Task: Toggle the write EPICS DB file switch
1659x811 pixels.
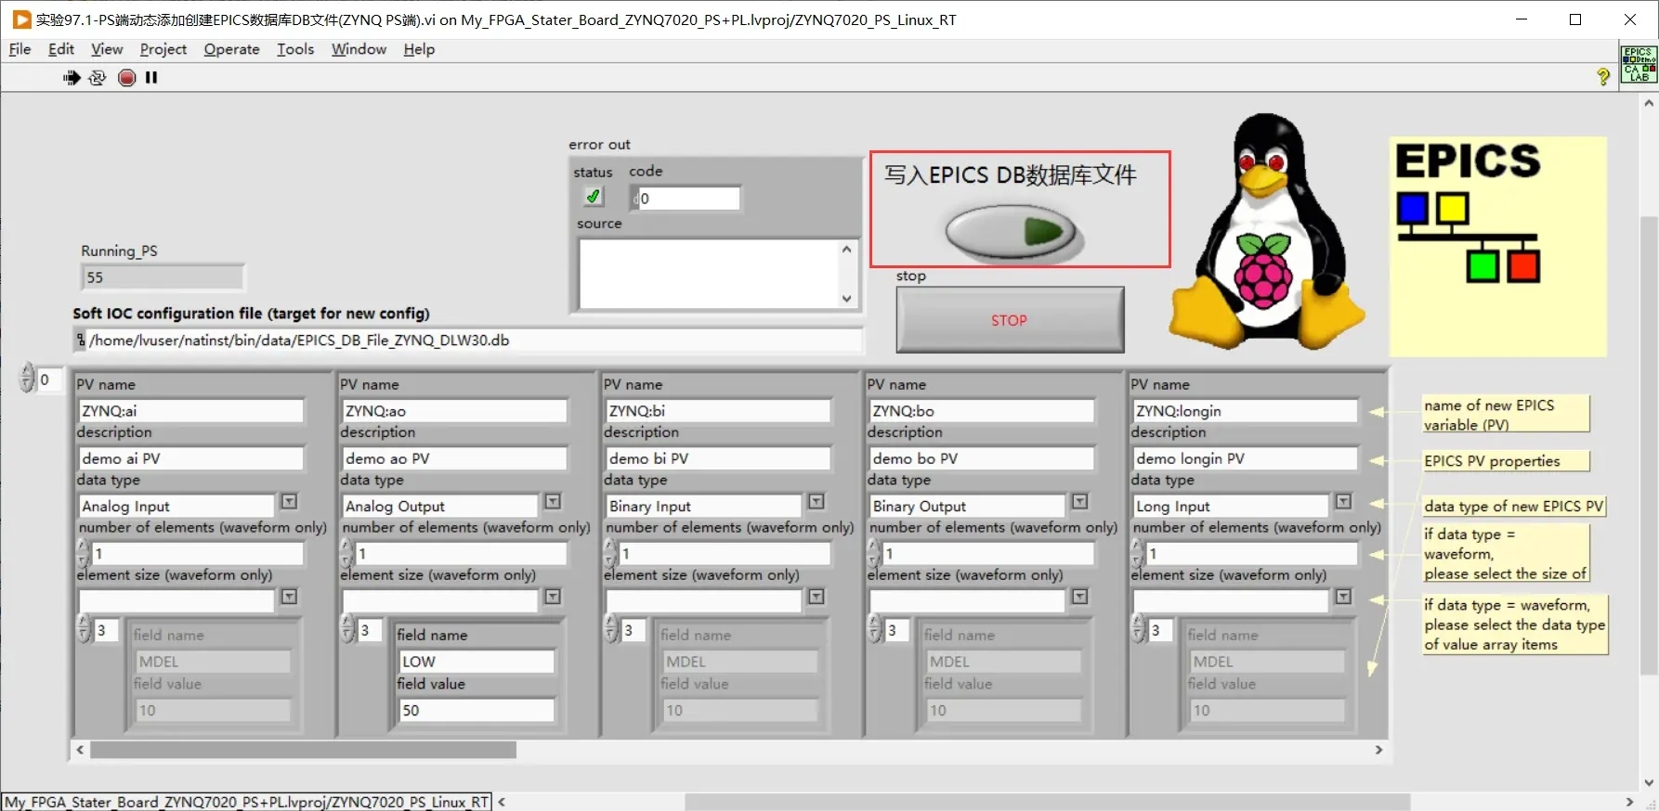Action: [1011, 232]
